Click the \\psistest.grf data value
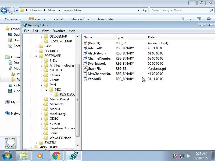Image resolution: width=215 pixels, height=161 pixels. (157, 69)
